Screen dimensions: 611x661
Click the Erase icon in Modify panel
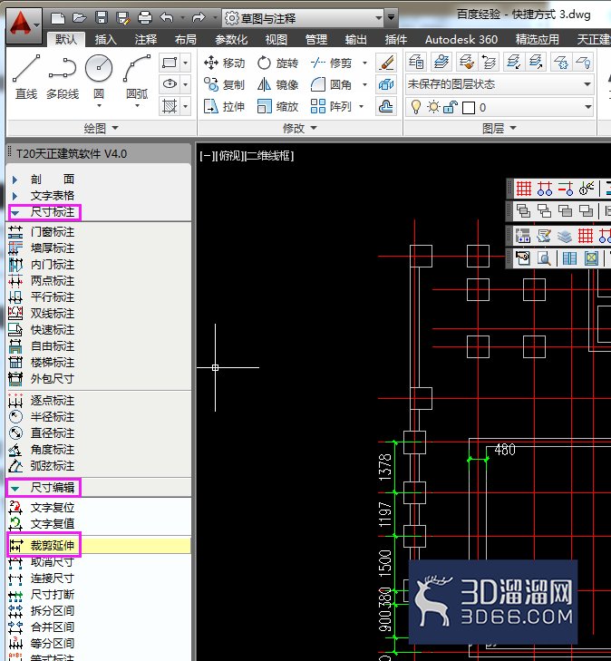pyautogui.click(x=386, y=63)
